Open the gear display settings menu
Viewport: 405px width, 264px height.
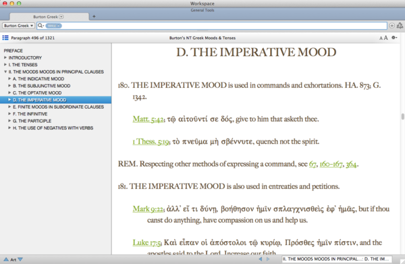(x=394, y=38)
